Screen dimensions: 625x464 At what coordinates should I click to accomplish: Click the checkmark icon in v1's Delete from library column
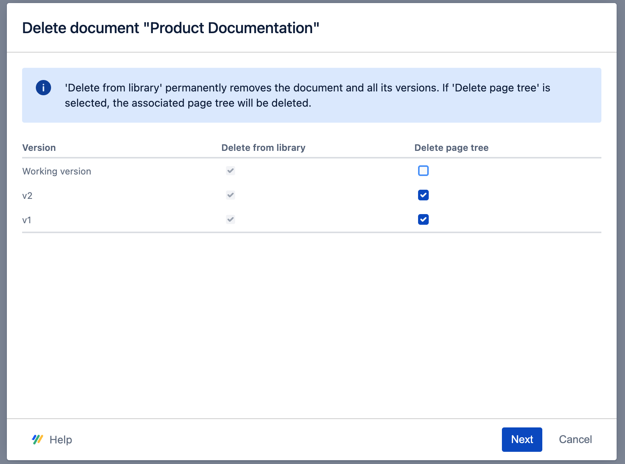(230, 219)
